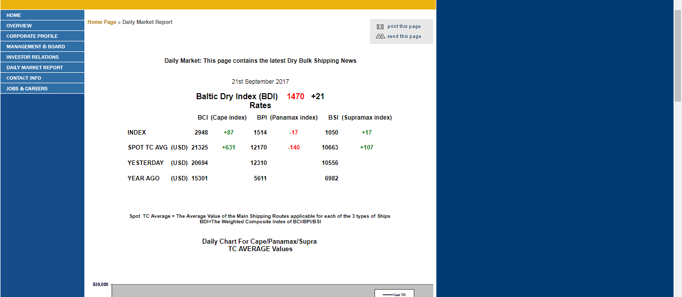Screen dimensions: 682x297
Task: Click the Cape T/C chart legend entry
Action: (394, 295)
